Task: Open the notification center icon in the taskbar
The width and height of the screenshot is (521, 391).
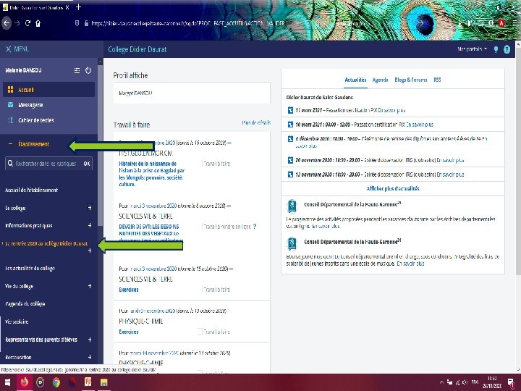Action: [x=512, y=383]
